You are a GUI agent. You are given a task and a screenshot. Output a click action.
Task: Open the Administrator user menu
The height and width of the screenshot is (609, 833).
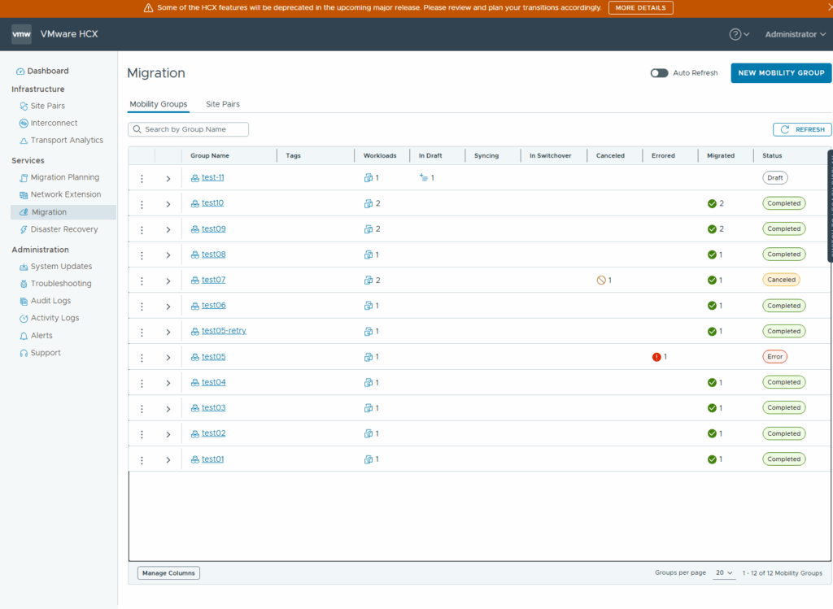[795, 34]
